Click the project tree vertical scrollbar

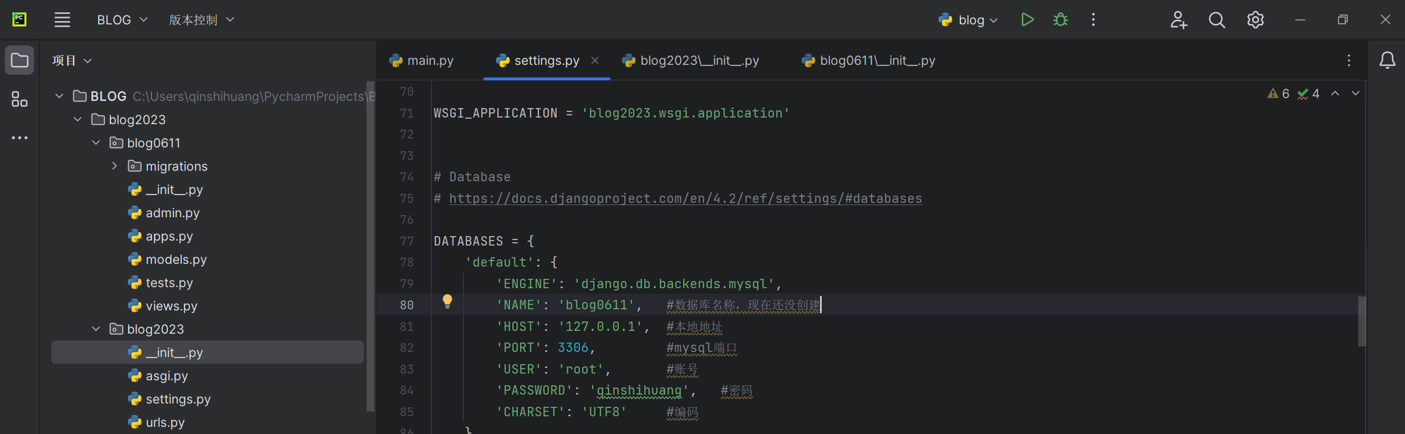click(370, 247)
